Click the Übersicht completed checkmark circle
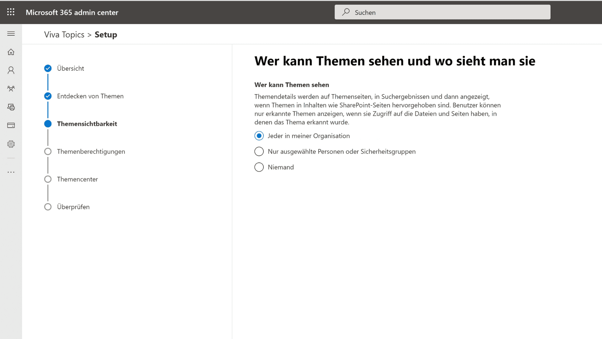Viewport: 602px width, 339px height. point(48,68)
